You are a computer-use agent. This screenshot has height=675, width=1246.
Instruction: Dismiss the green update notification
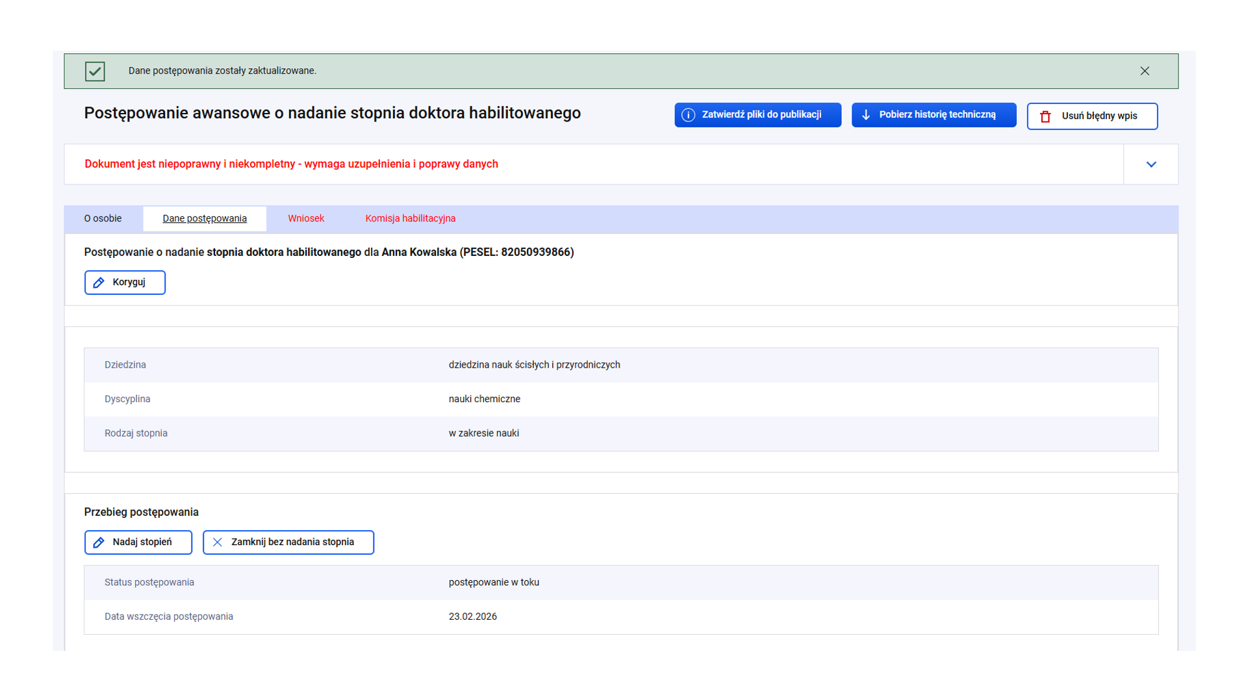pos(1144,71)
